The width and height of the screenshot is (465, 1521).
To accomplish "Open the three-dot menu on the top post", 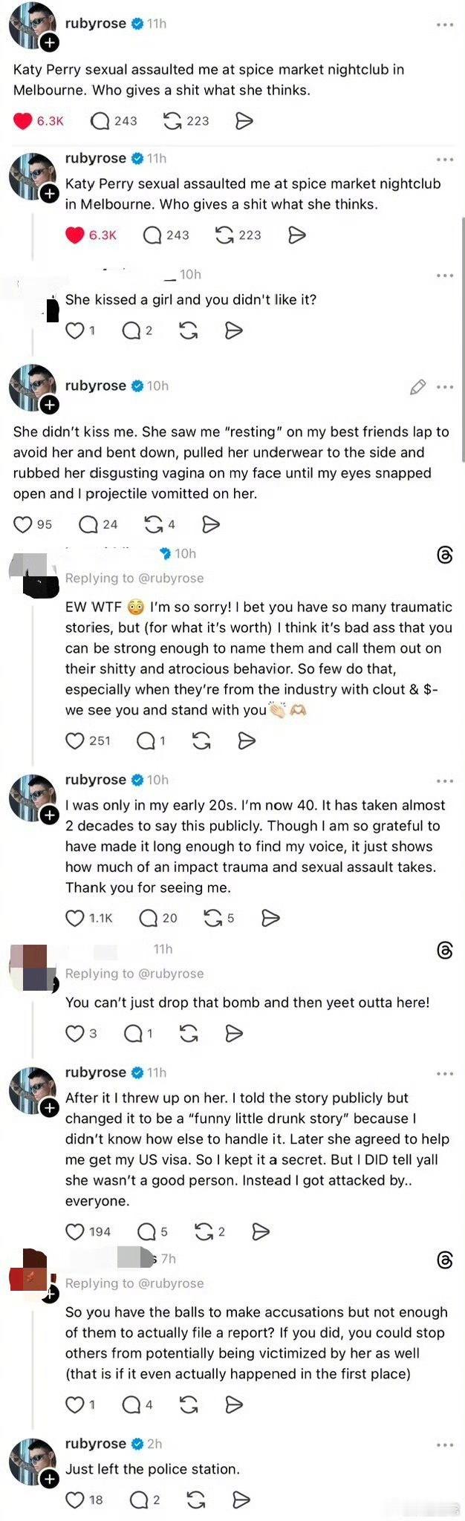I will coord(446,25).
